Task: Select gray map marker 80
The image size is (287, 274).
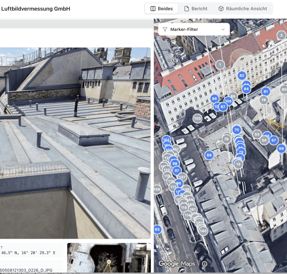Action: (284, 89)
